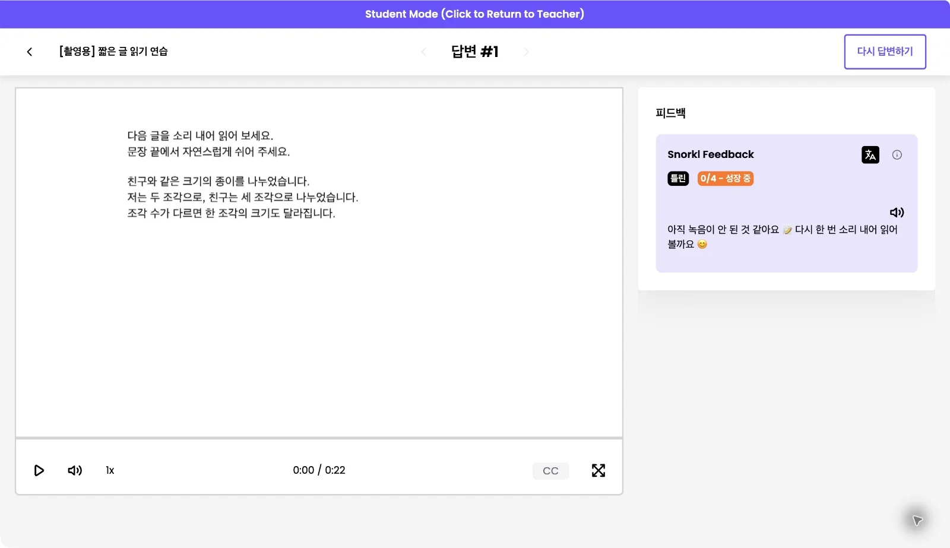Click the instruction line 다음 글을 소리 내어 읽어 보세요
The height and width of the screenshot is (548, 950).
[200, 136]
